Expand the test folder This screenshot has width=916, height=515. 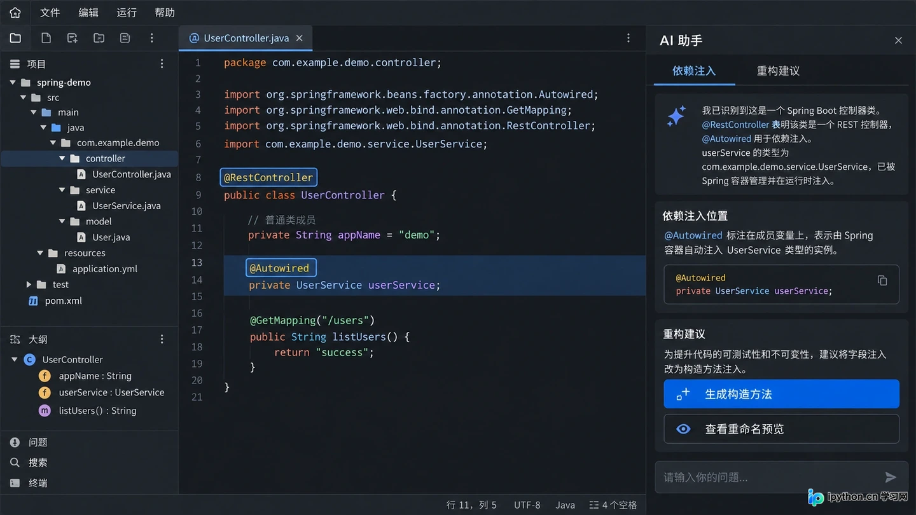[x=29, y=284]
